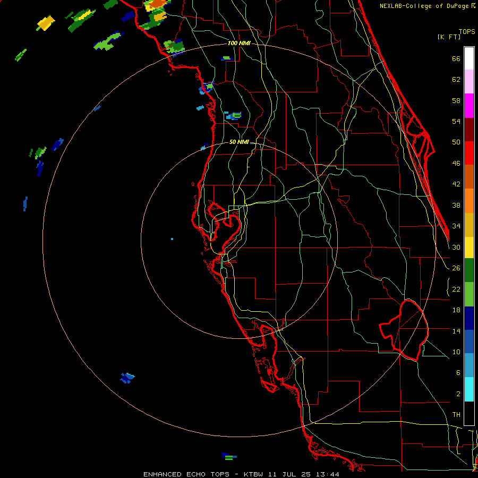
Task: Click the '6' legend scale label
Action: point(458,373)
